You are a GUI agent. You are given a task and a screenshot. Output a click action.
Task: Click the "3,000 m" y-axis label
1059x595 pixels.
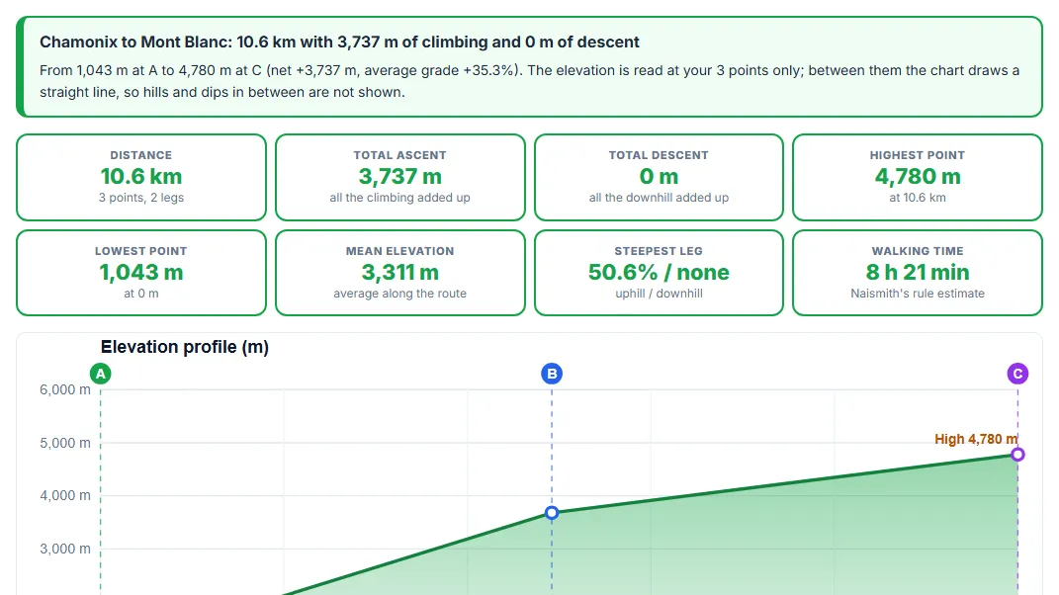tap(65, 550)
